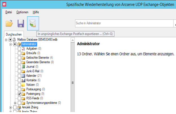Click the Suche in Administrator search field

124,23
